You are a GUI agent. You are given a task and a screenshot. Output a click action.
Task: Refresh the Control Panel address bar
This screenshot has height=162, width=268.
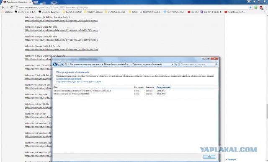click(x=176, y=64)
